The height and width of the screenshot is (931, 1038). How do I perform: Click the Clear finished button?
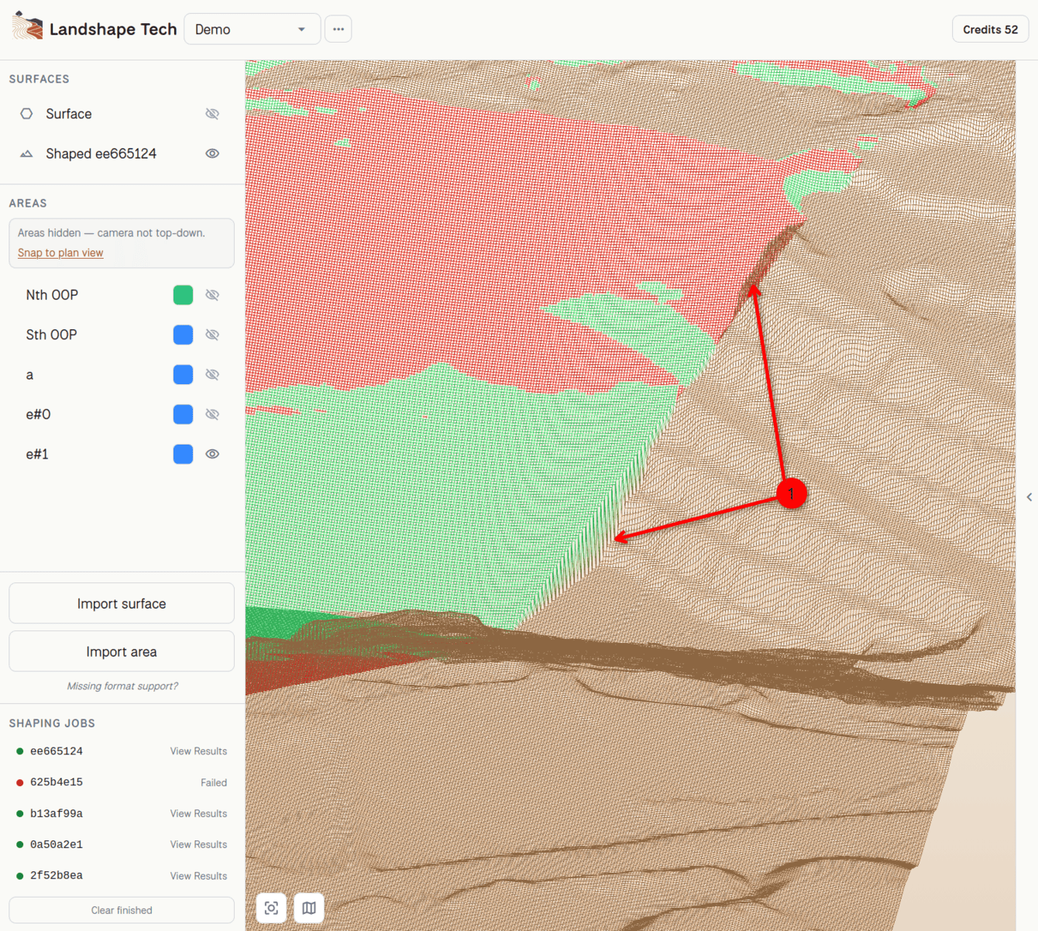coord(122,910)
